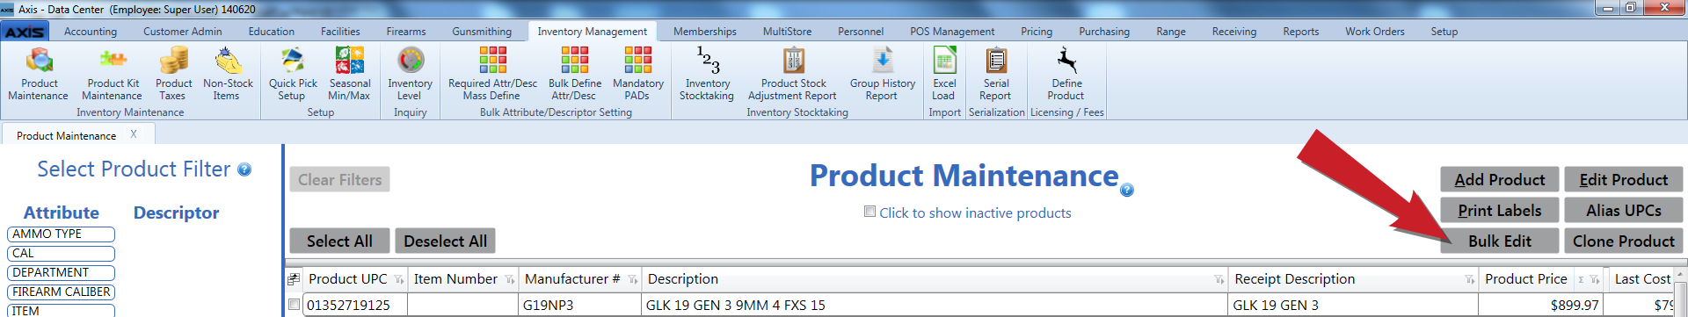Switch to the Purchasing ribbon tab

coord(1104,32)
